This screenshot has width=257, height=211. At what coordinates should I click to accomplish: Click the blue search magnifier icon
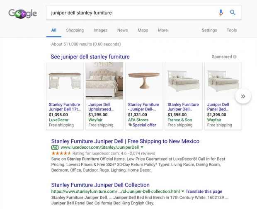coord(233,12)
